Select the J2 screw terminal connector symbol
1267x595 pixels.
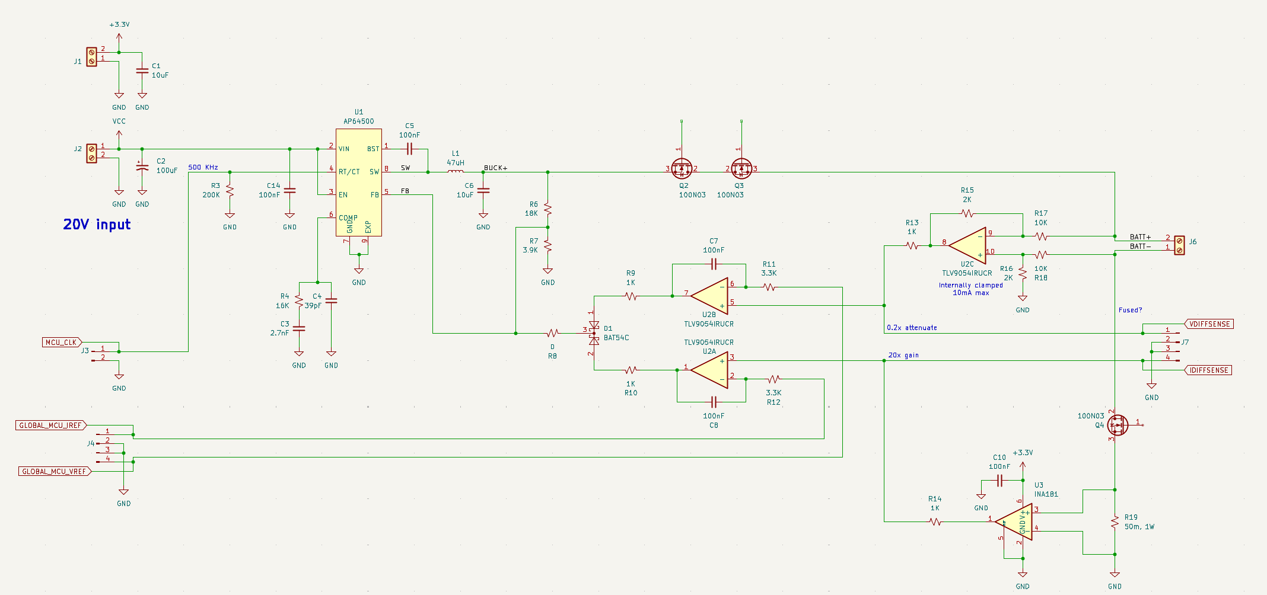(x=91, y=153)
